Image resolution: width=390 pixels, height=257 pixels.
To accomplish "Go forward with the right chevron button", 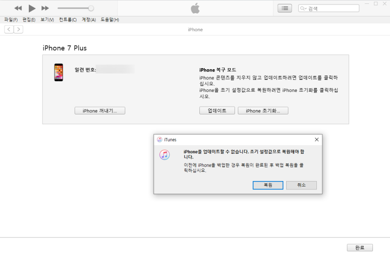I will pyautogui.click(x=19, y=29).
